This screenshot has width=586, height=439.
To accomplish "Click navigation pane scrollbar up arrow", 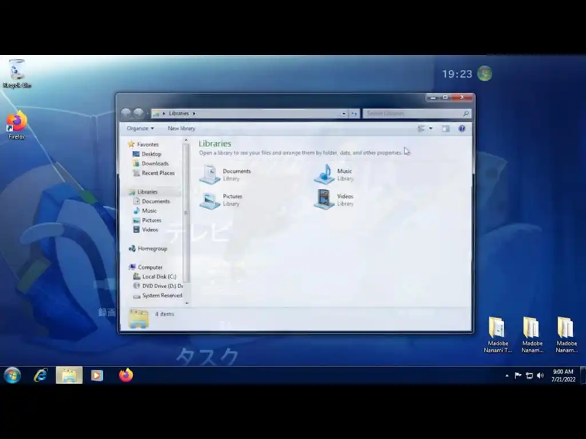I will click(186, 140).
